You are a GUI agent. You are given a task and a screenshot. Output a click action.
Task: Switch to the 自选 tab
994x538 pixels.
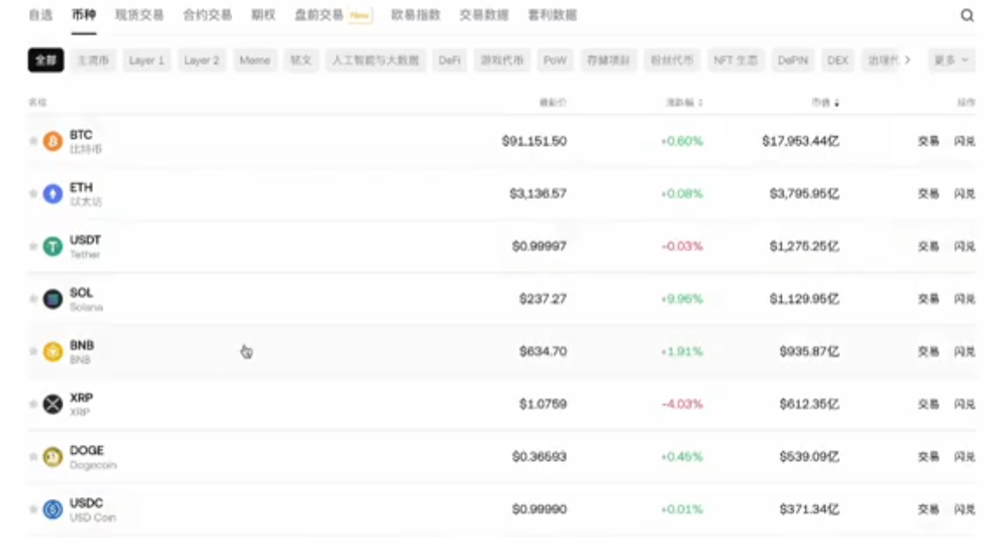tap(41, 15)
